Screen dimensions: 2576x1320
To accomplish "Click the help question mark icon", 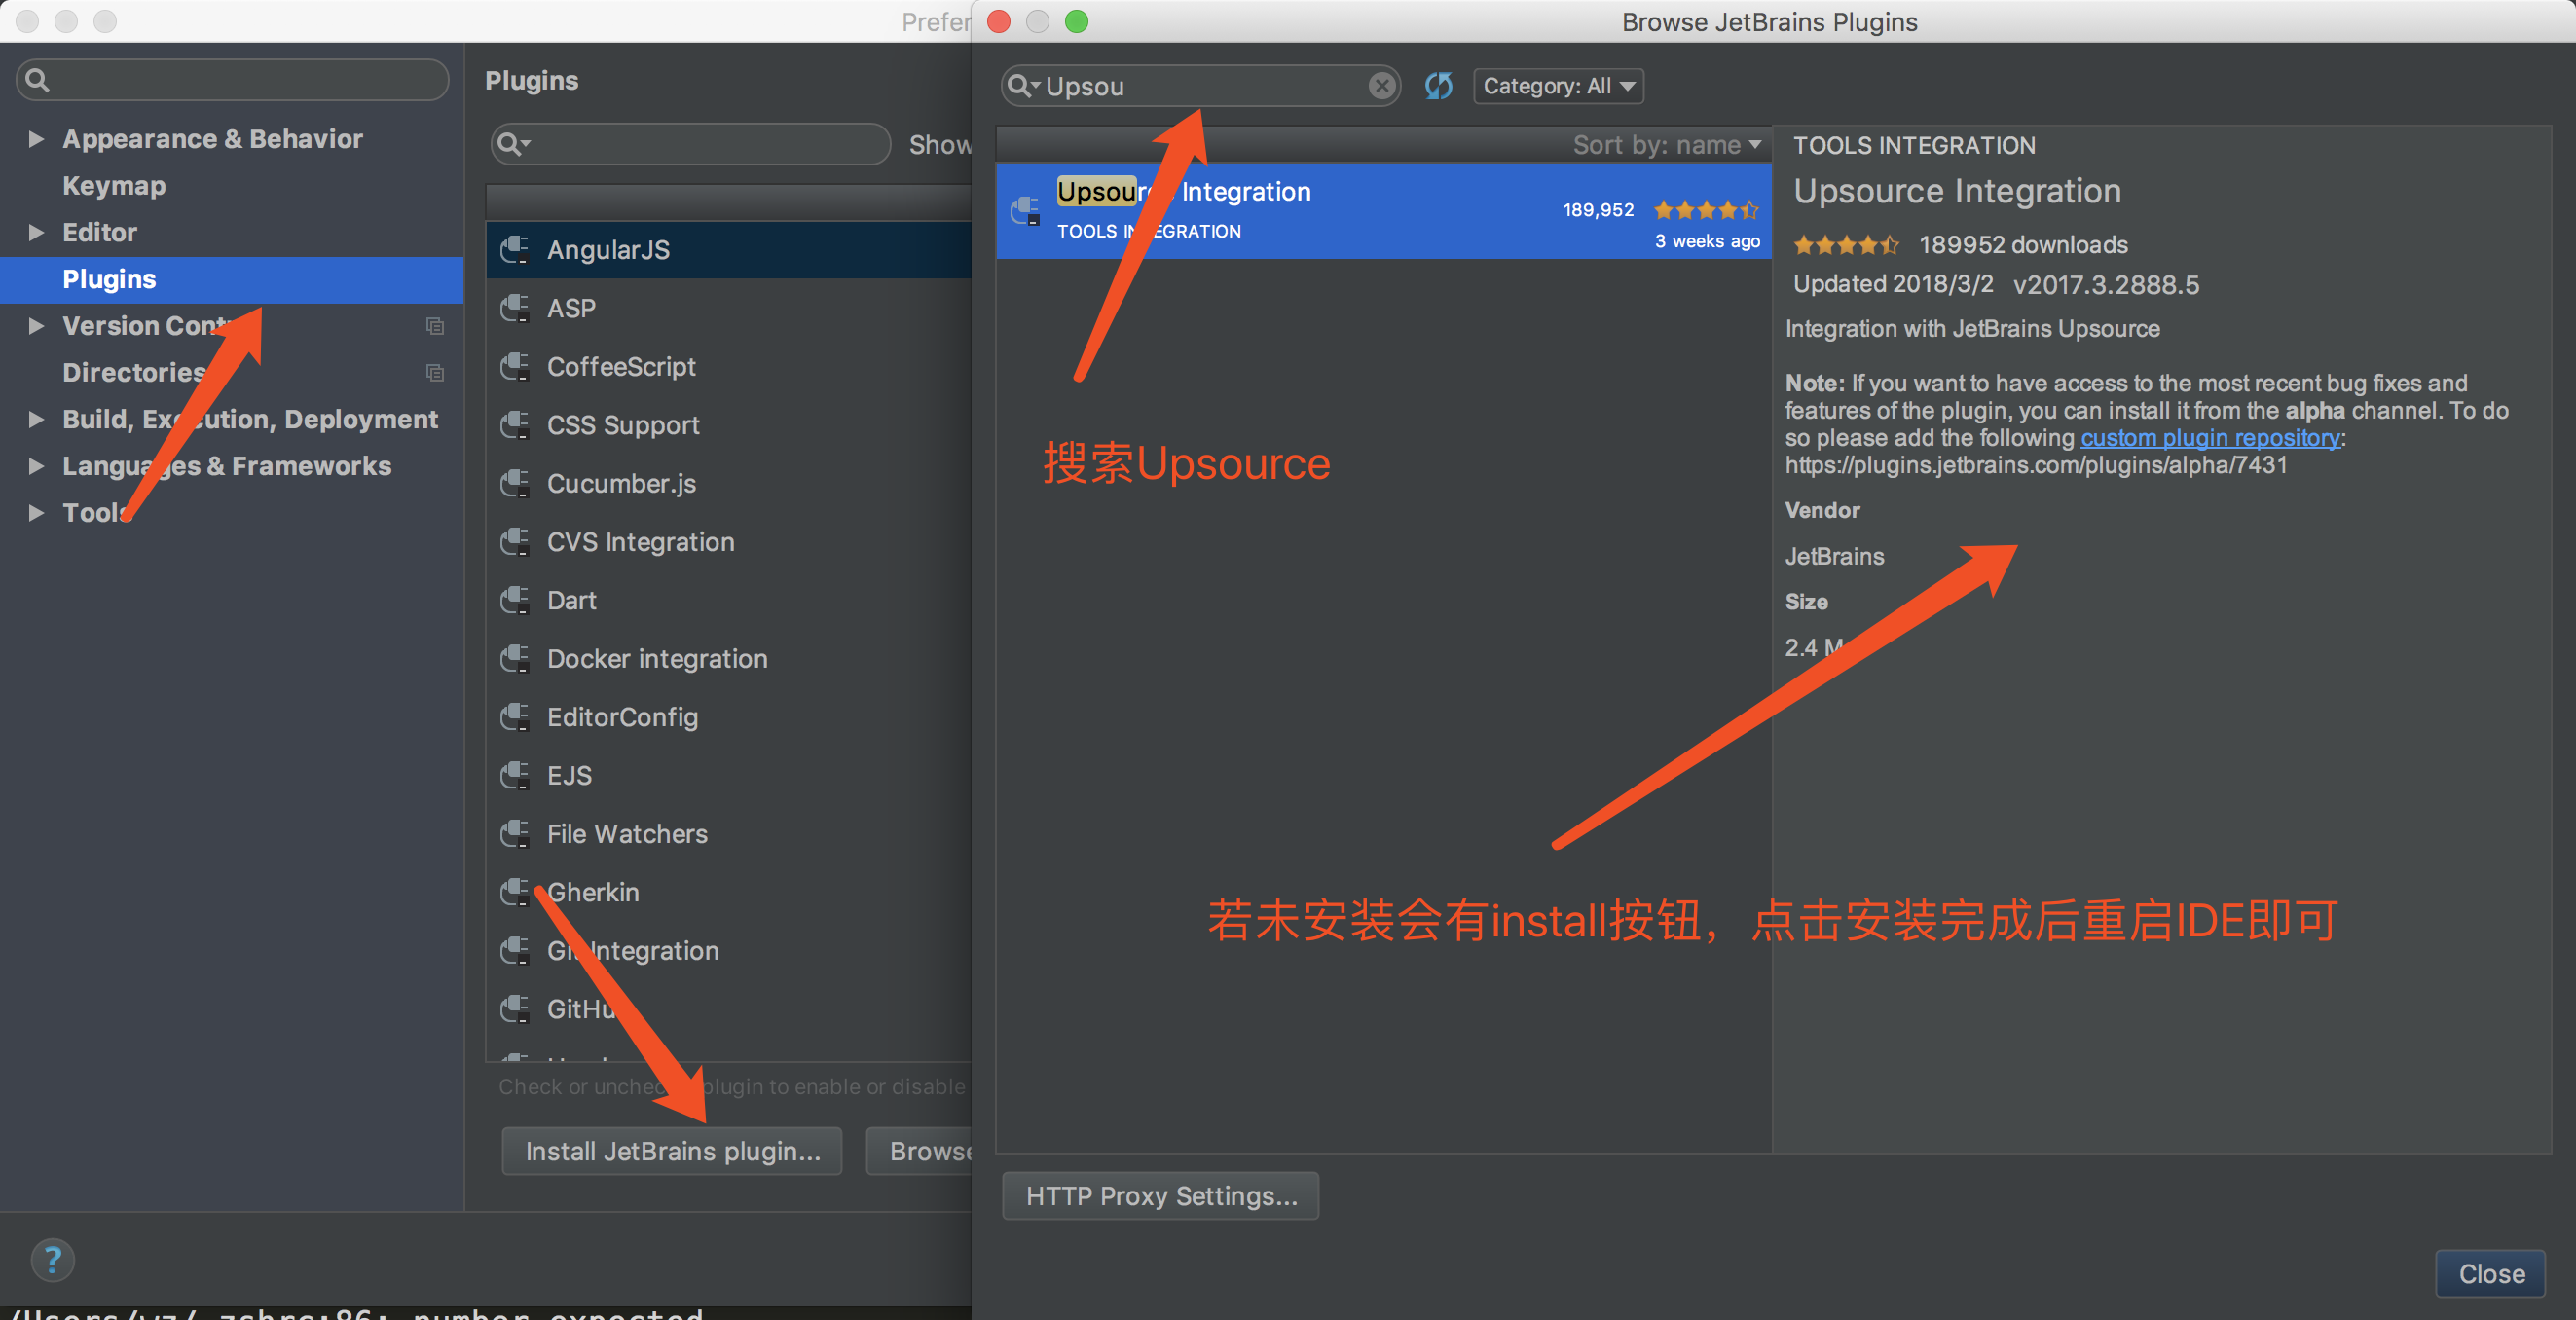I will [53, 1260].
